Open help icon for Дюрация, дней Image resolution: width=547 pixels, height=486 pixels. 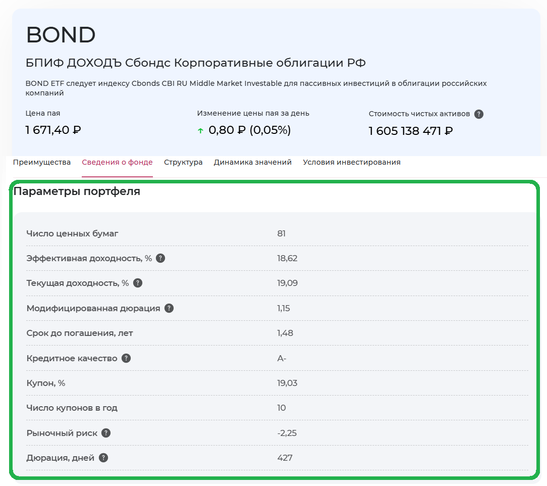[x=103, y=458]
